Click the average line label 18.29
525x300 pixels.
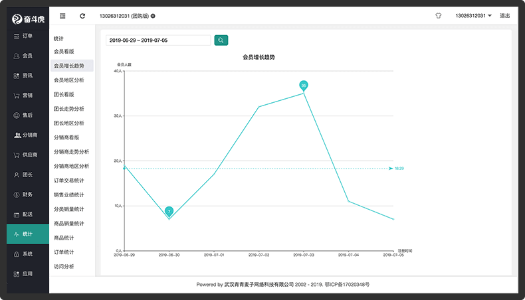pyautogui.click(x=399, y=168)
